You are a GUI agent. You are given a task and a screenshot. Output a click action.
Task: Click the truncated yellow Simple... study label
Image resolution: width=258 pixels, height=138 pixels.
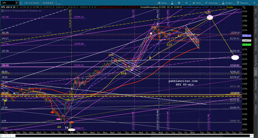pos(231,7)
